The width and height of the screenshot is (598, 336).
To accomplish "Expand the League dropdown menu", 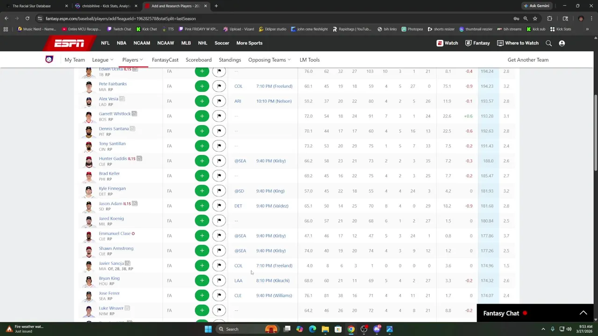I will coord(103,60).
